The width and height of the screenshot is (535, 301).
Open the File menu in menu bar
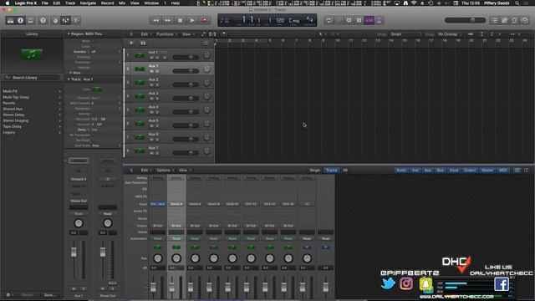click(x=44, y=3)
